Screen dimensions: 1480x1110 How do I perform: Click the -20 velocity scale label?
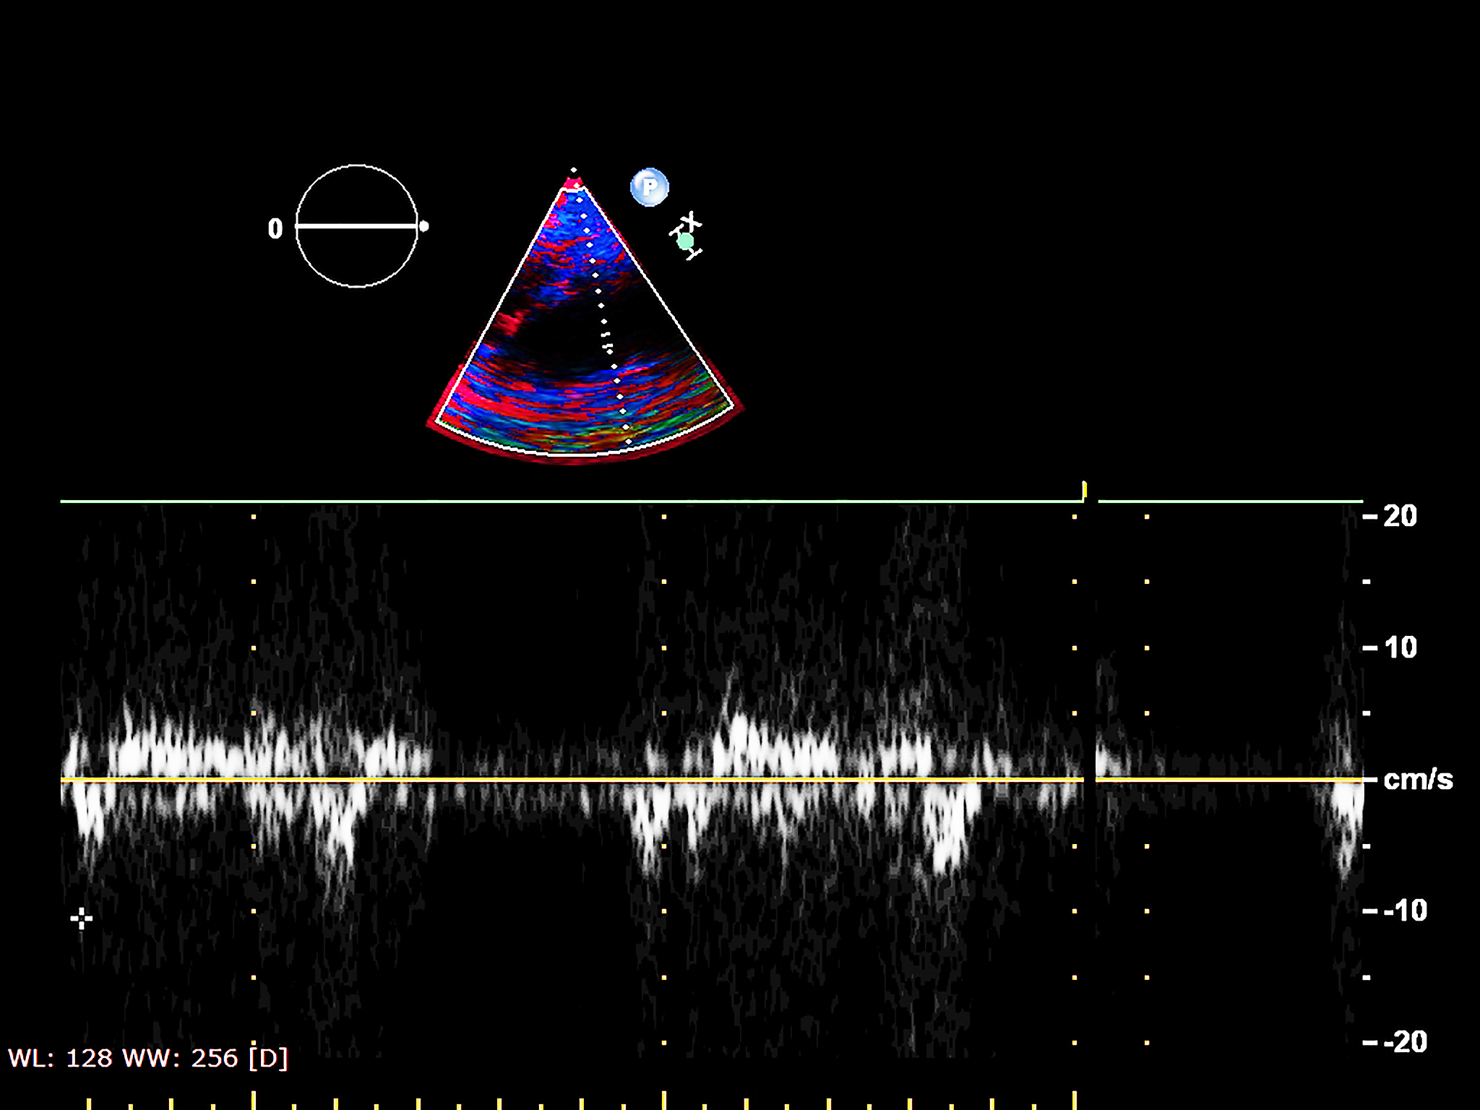pos(1405,1042)
